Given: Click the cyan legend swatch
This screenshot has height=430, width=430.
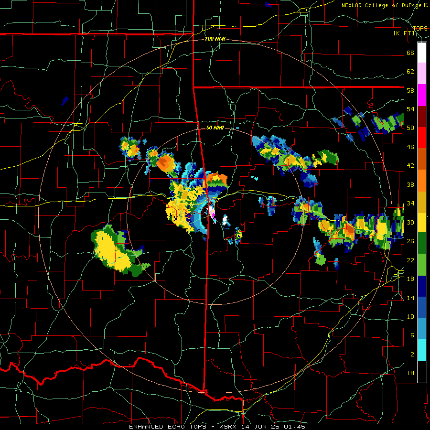Looking at the screenshot, I should coord(422,350).
